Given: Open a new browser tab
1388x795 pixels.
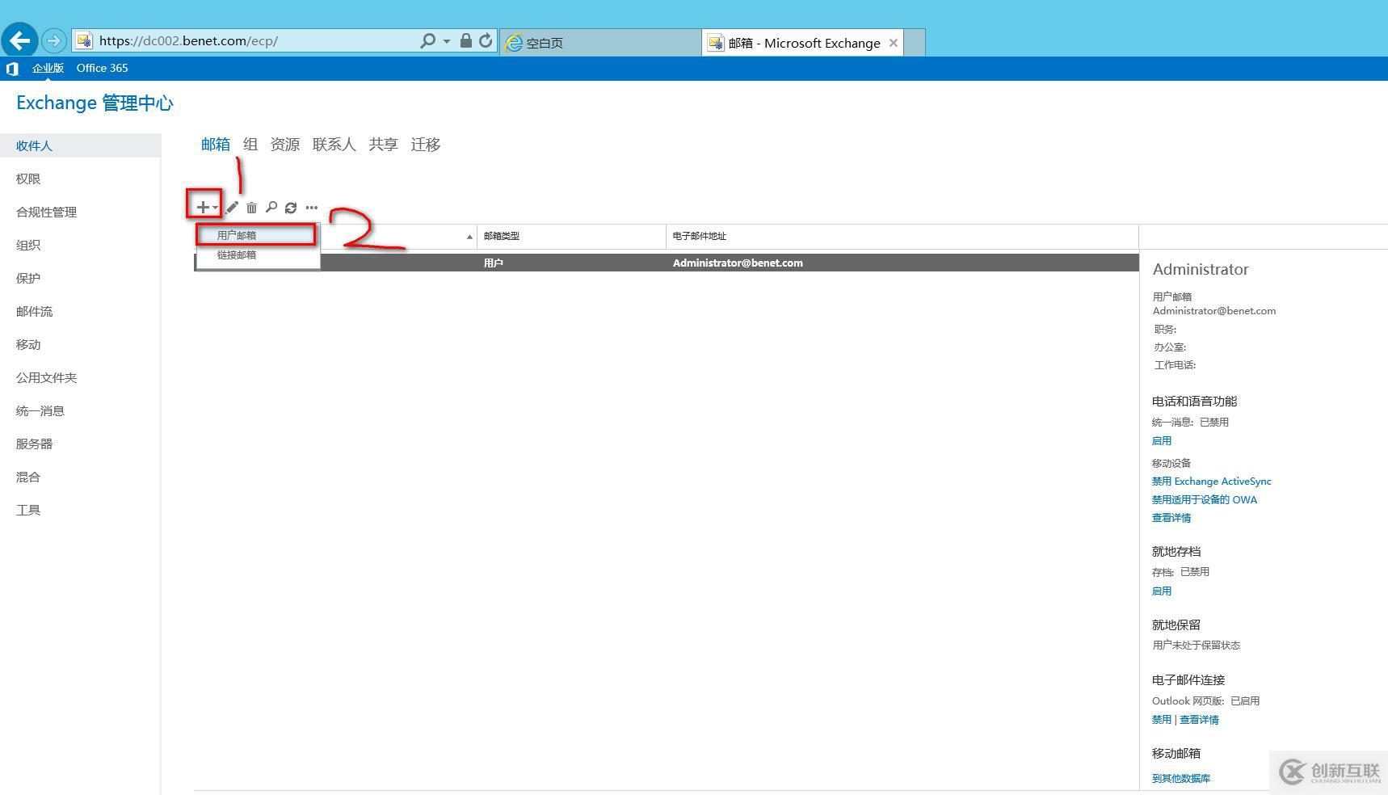Looking at the screenshot, I should [x=915, y=43].
